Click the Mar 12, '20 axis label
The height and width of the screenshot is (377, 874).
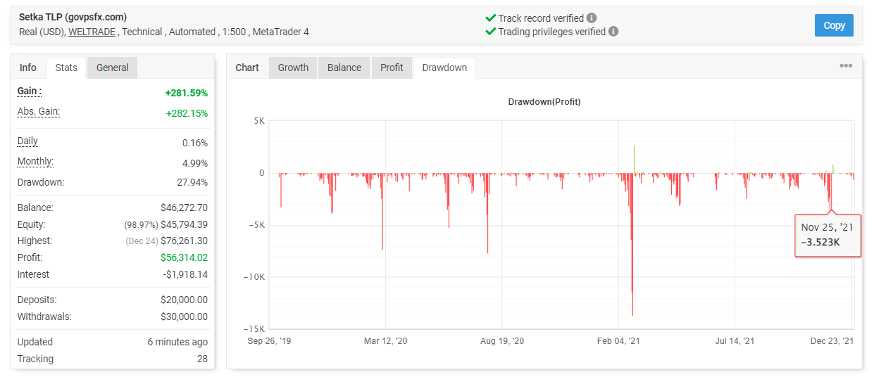coord(385,341)
